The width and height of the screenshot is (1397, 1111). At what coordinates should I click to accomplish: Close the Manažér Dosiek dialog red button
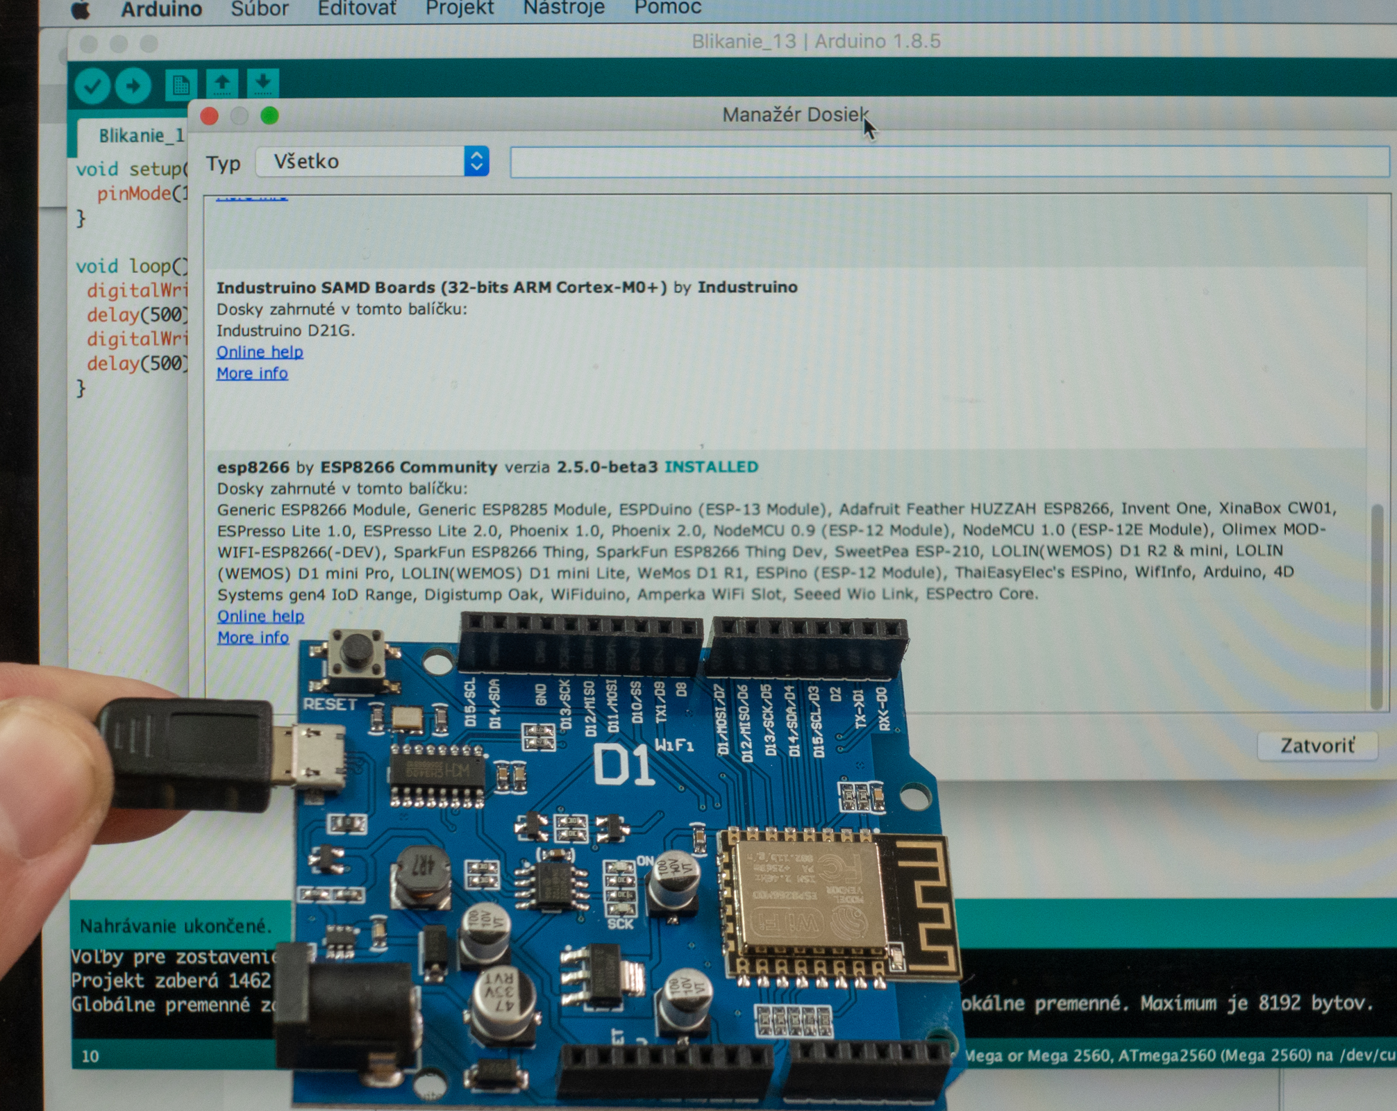coord(209,116)
